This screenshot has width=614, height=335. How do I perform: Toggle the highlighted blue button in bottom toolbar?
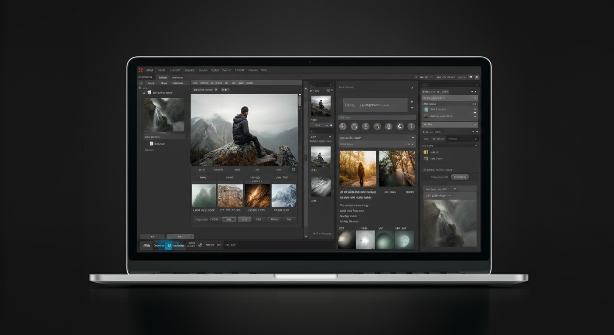pos(169,245)
